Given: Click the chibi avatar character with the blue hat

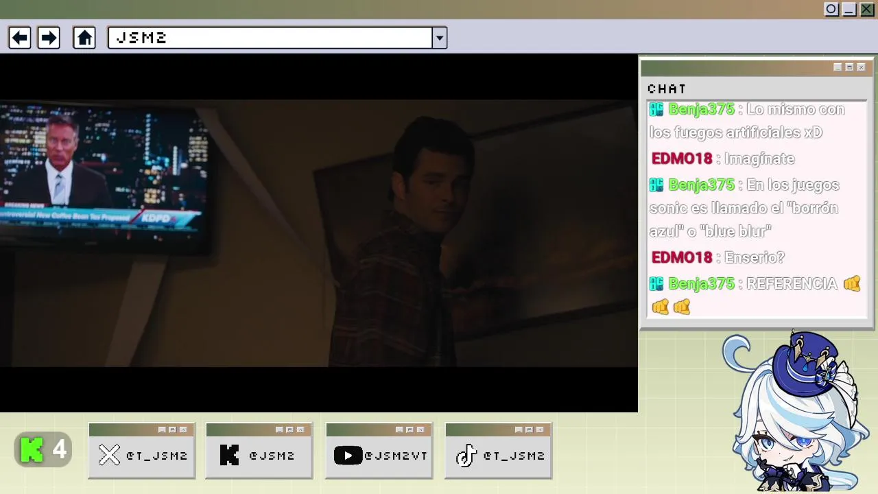Looking at the screenshot, I should (796, 412).
